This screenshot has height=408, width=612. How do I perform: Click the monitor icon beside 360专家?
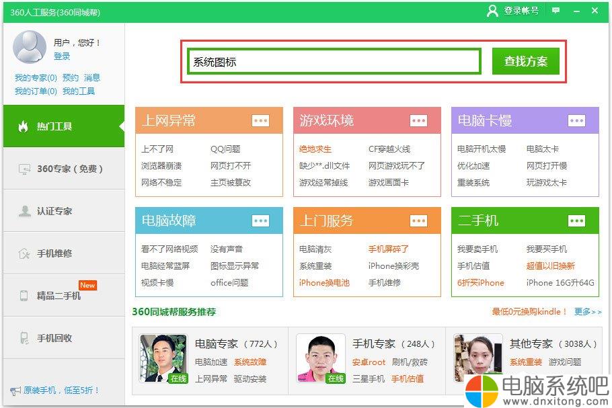pos(24,169)
